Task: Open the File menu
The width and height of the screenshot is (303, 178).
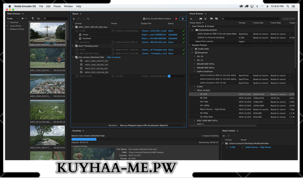Action: coord(41,6)
